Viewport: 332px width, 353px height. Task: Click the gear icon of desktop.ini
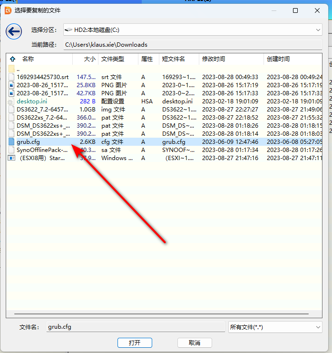[10, 102]
